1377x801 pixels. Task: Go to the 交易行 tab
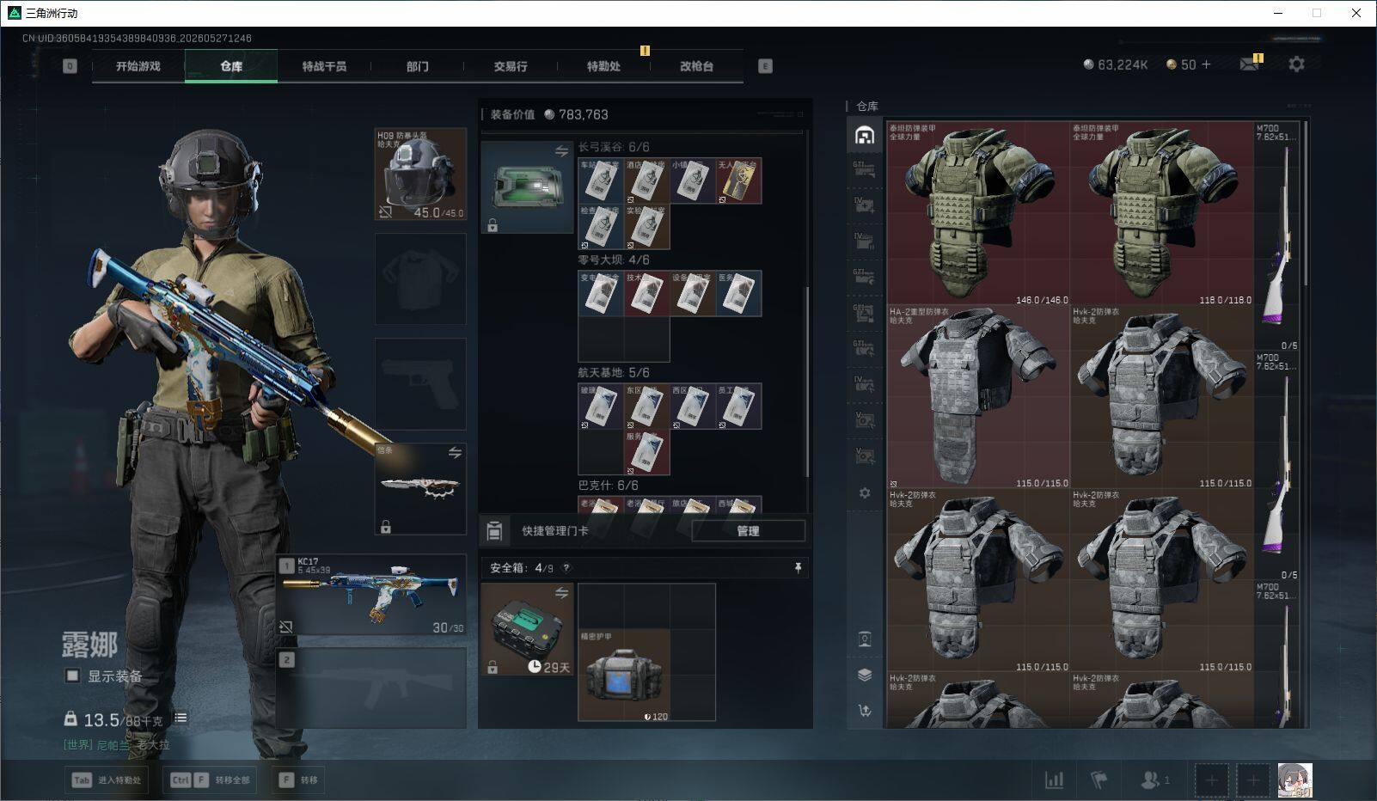pyautogui.click(x=511, y=66)
